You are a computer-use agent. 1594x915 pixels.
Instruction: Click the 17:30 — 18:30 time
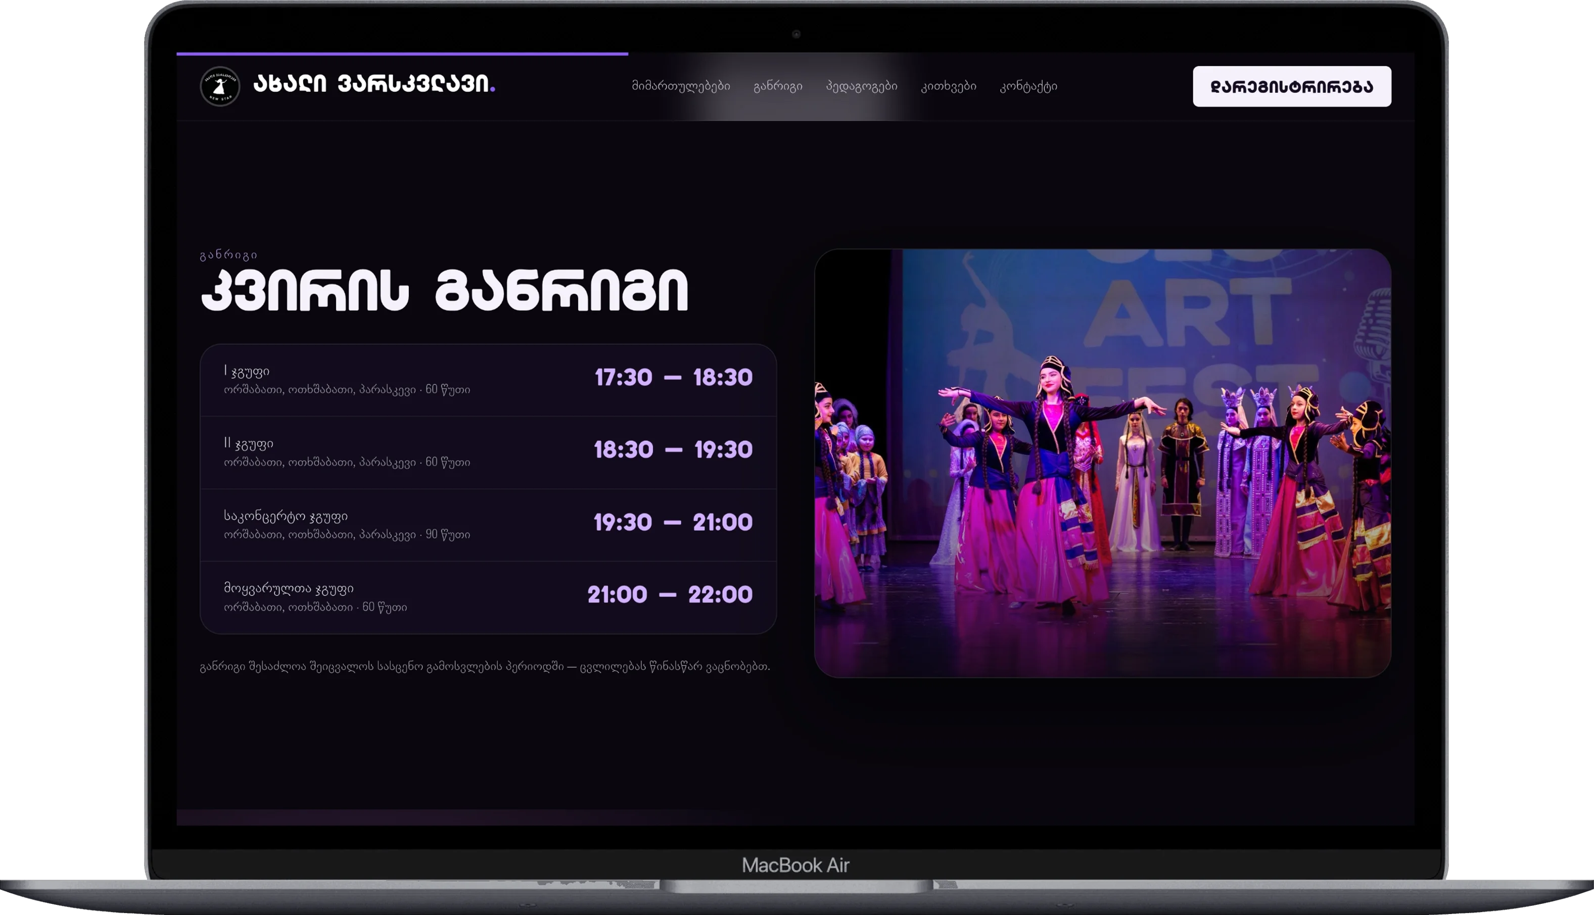pos(674,378)
